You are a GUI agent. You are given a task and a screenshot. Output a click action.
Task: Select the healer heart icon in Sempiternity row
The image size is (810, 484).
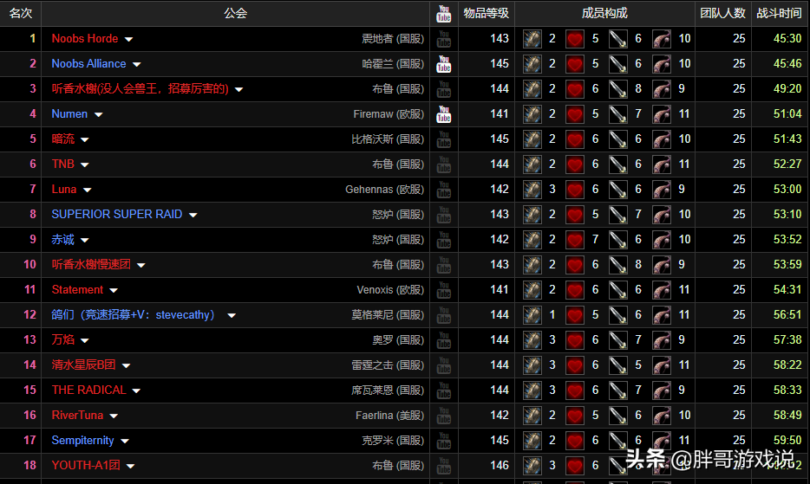[575, 441]
